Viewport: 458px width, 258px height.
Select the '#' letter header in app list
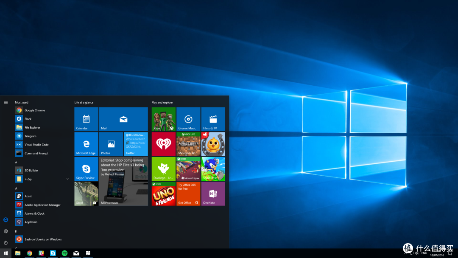pyautogui.click(x=16, y=162)
